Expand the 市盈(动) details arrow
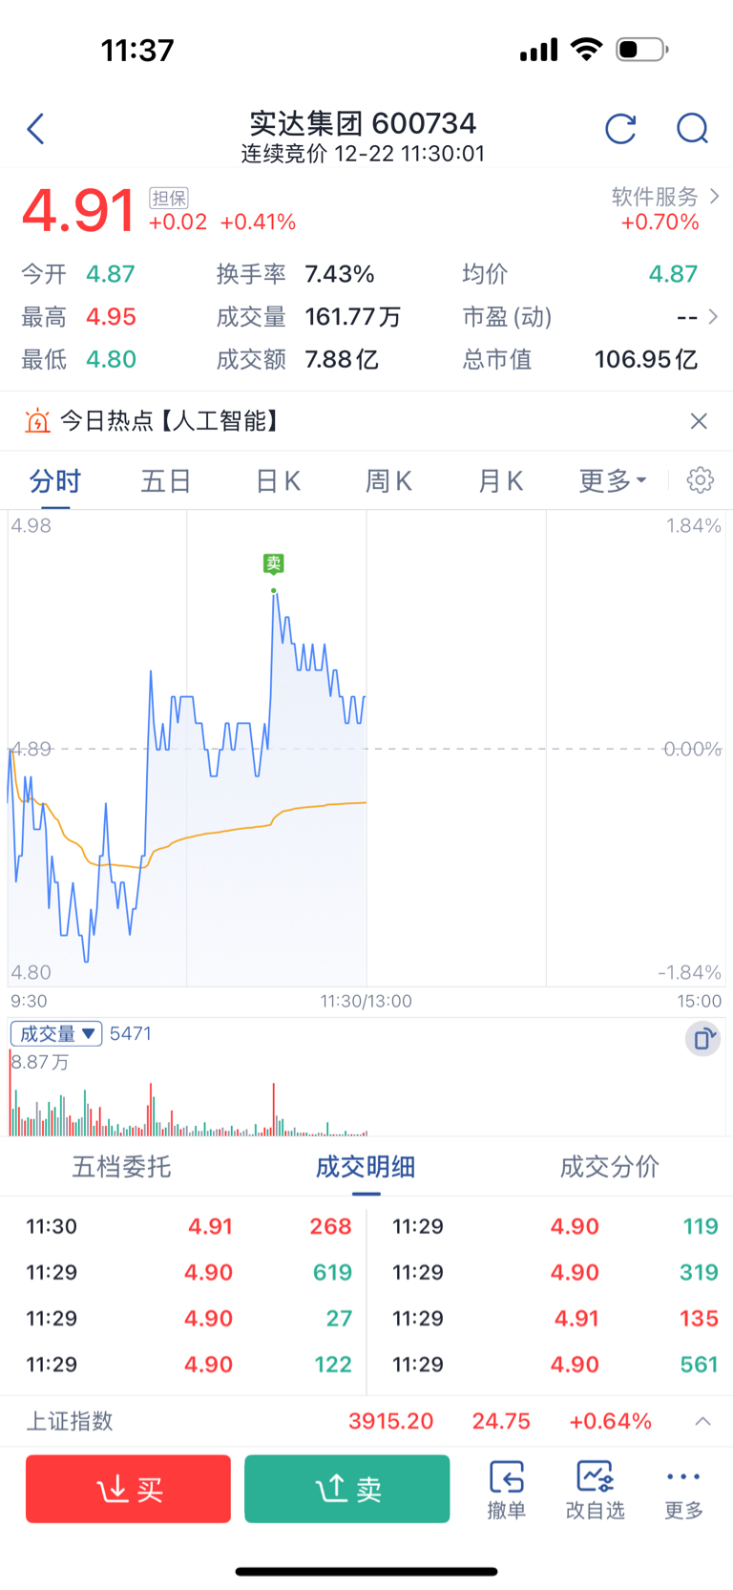The width and height of the screenshot is (733, 1590). 713,317
